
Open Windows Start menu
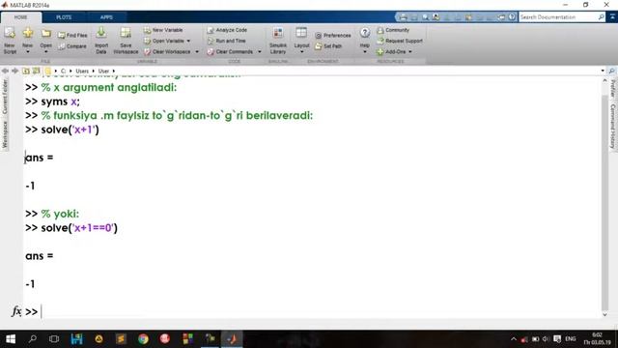coord(11,339)
